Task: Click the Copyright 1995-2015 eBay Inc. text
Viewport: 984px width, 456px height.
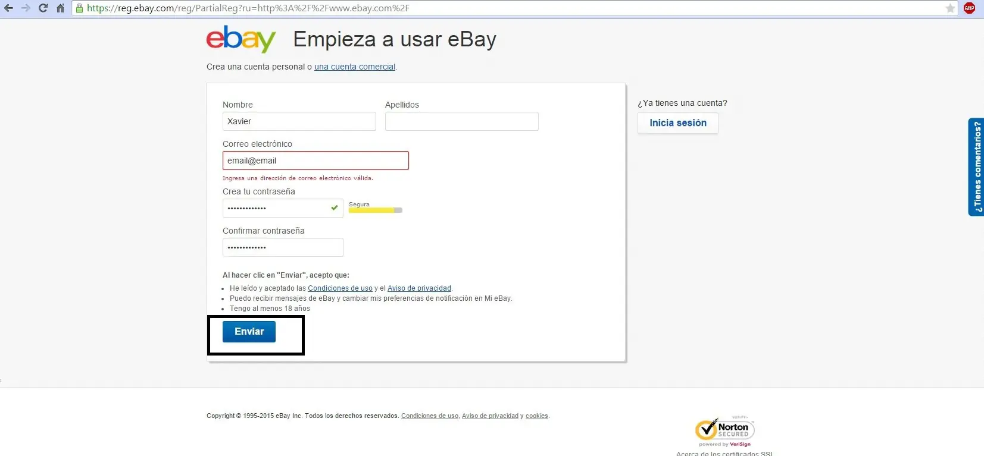Action: pyautogui.click(x=302, y=416)
